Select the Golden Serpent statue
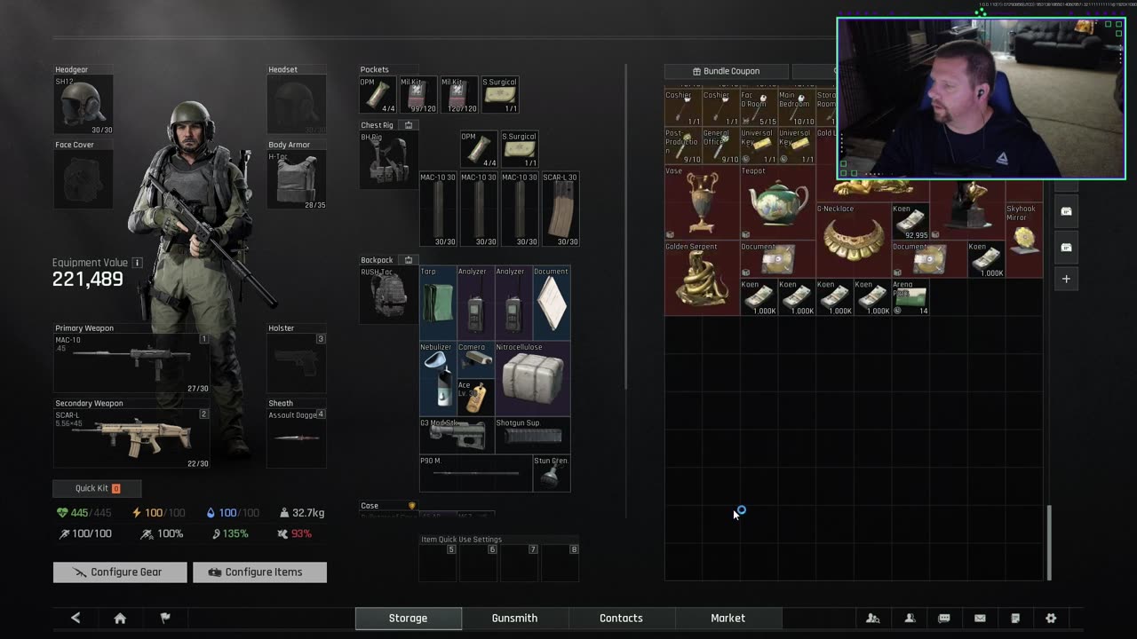The image size is (1137, 639). pyautogui.click(x=702, y=278)
